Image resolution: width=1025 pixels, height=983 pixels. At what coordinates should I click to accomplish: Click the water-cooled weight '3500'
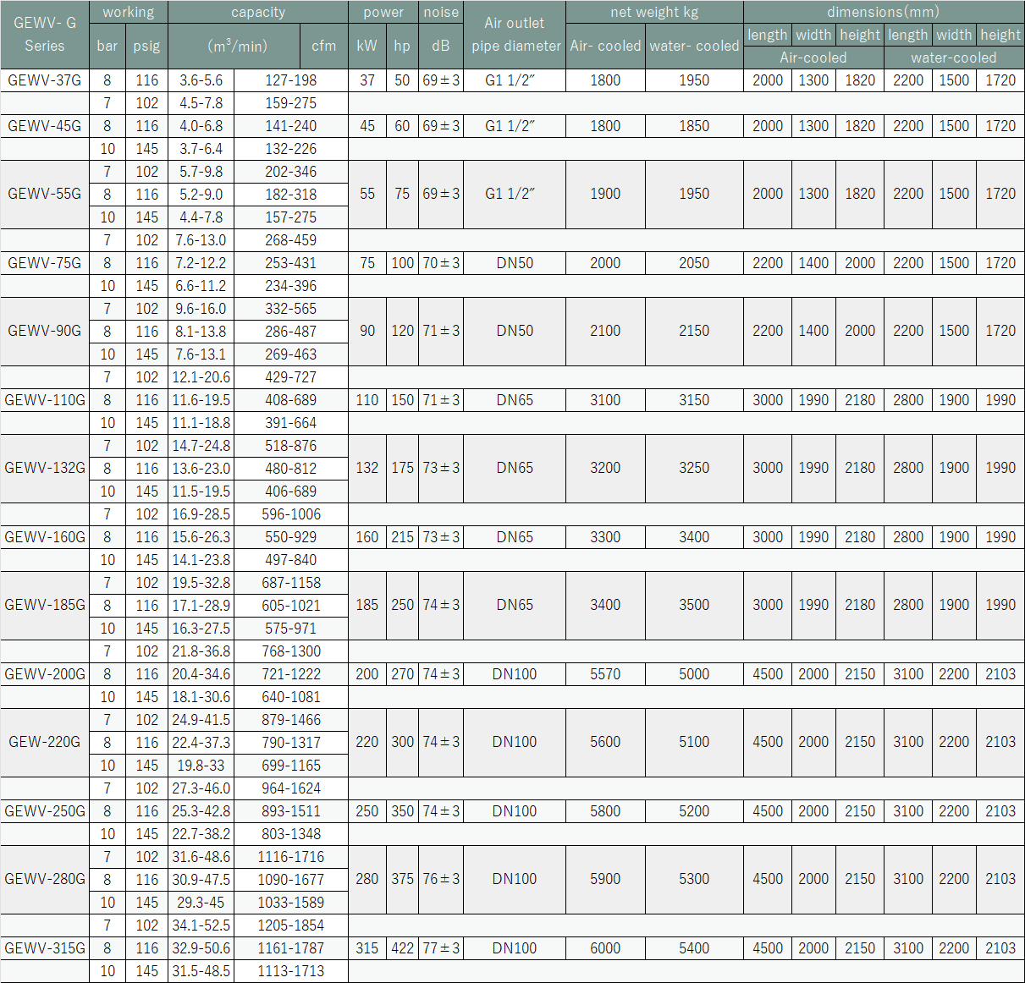[694, 605]
